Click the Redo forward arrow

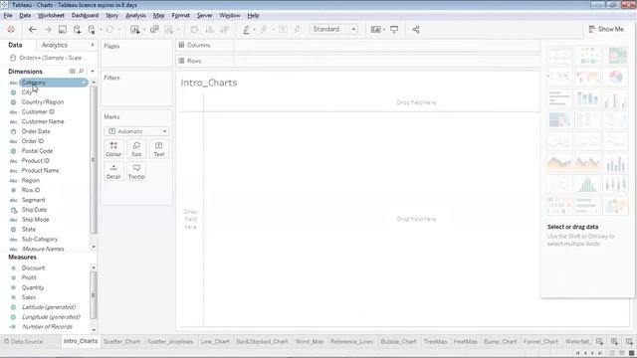(x=48, y=29)
